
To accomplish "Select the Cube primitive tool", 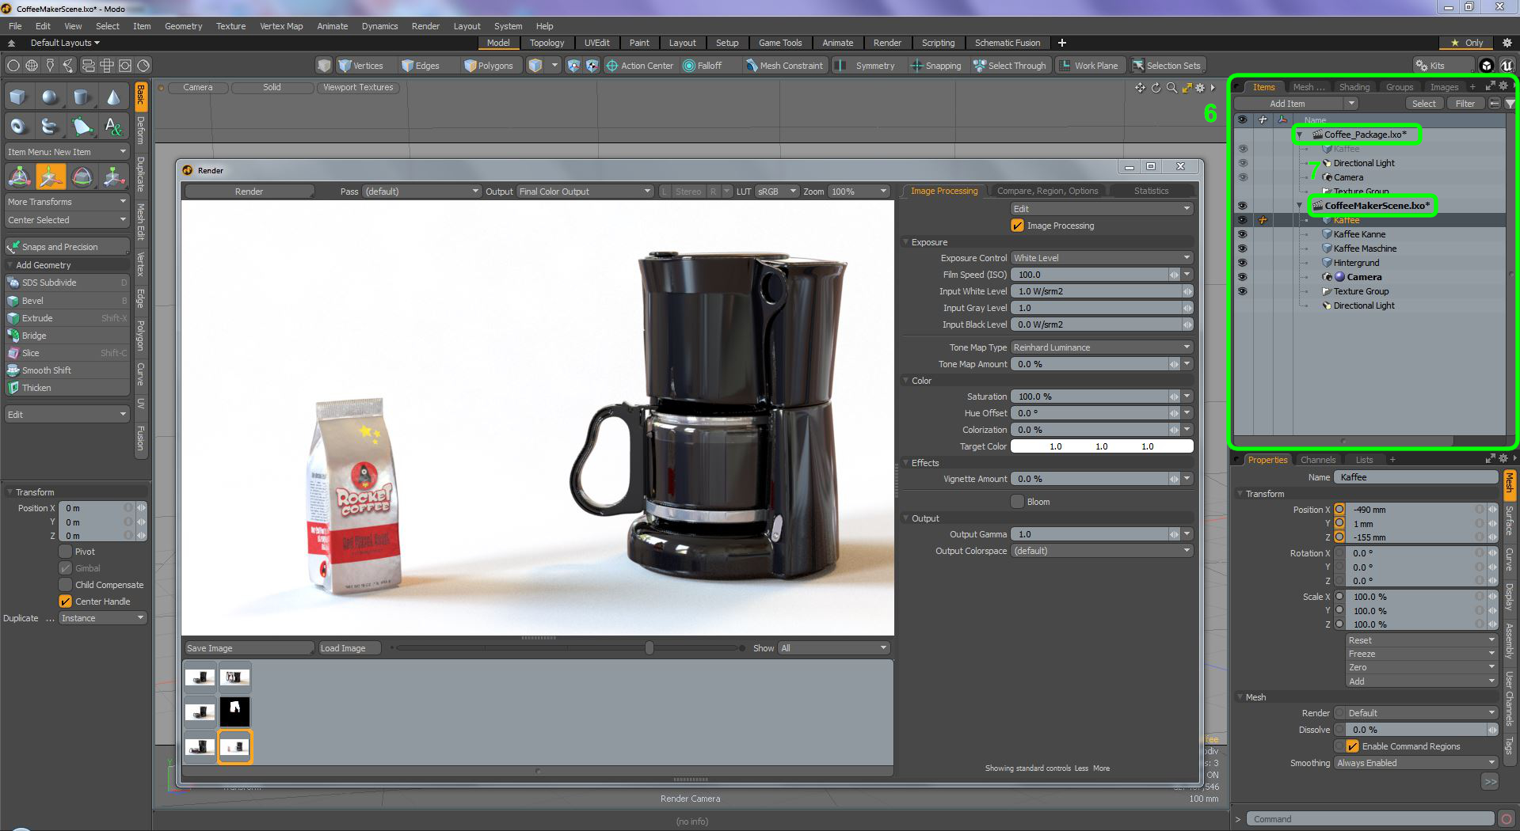I will [17, 97].
